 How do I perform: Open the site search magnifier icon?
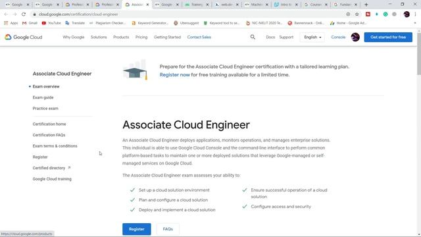[x=253, y=37]
